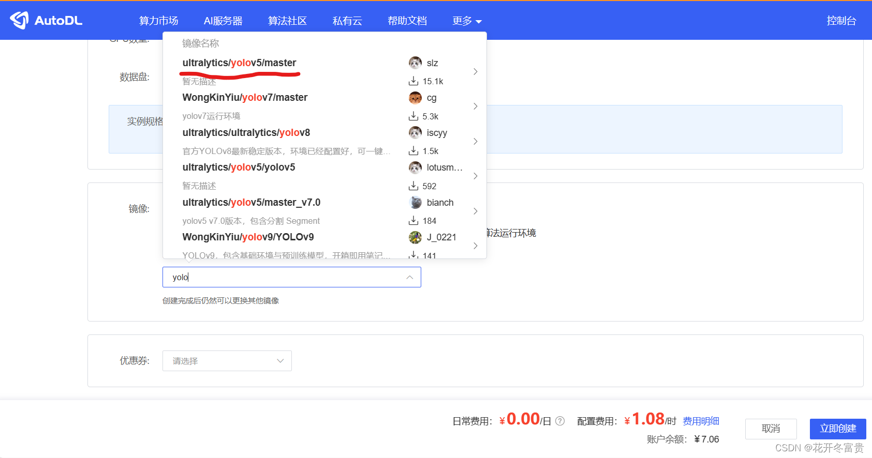Click the slz author avatar
The height and width of the screenshot is (458, 872).
pos(415,63)
